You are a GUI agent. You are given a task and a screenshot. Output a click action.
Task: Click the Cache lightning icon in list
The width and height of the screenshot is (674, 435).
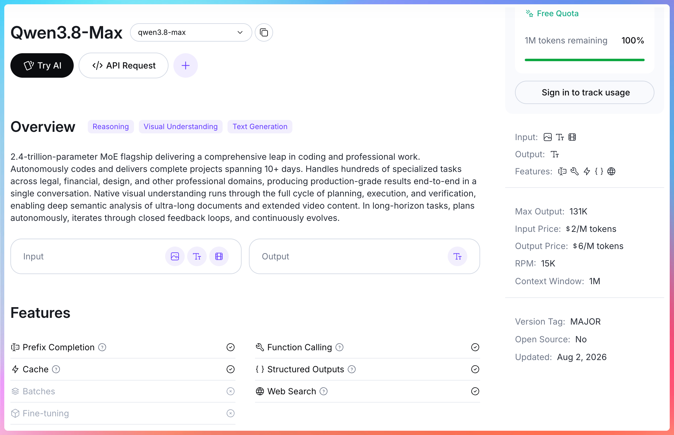click(15, 369)
